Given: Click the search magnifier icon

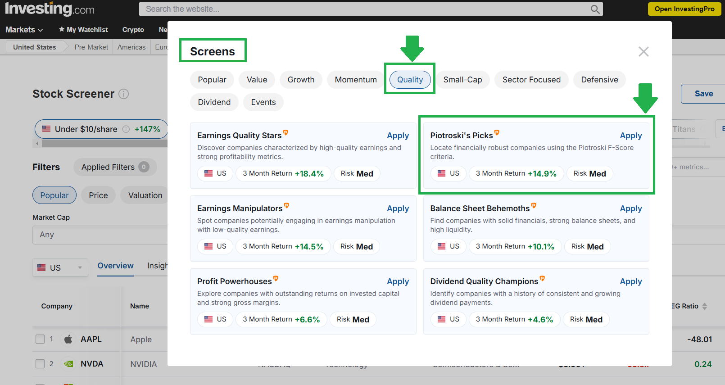Looking at the screenshot, I should click(x=595, y=9).
